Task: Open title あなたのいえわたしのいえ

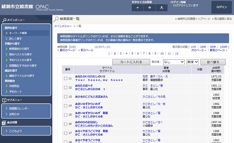Action: [90, 76]
